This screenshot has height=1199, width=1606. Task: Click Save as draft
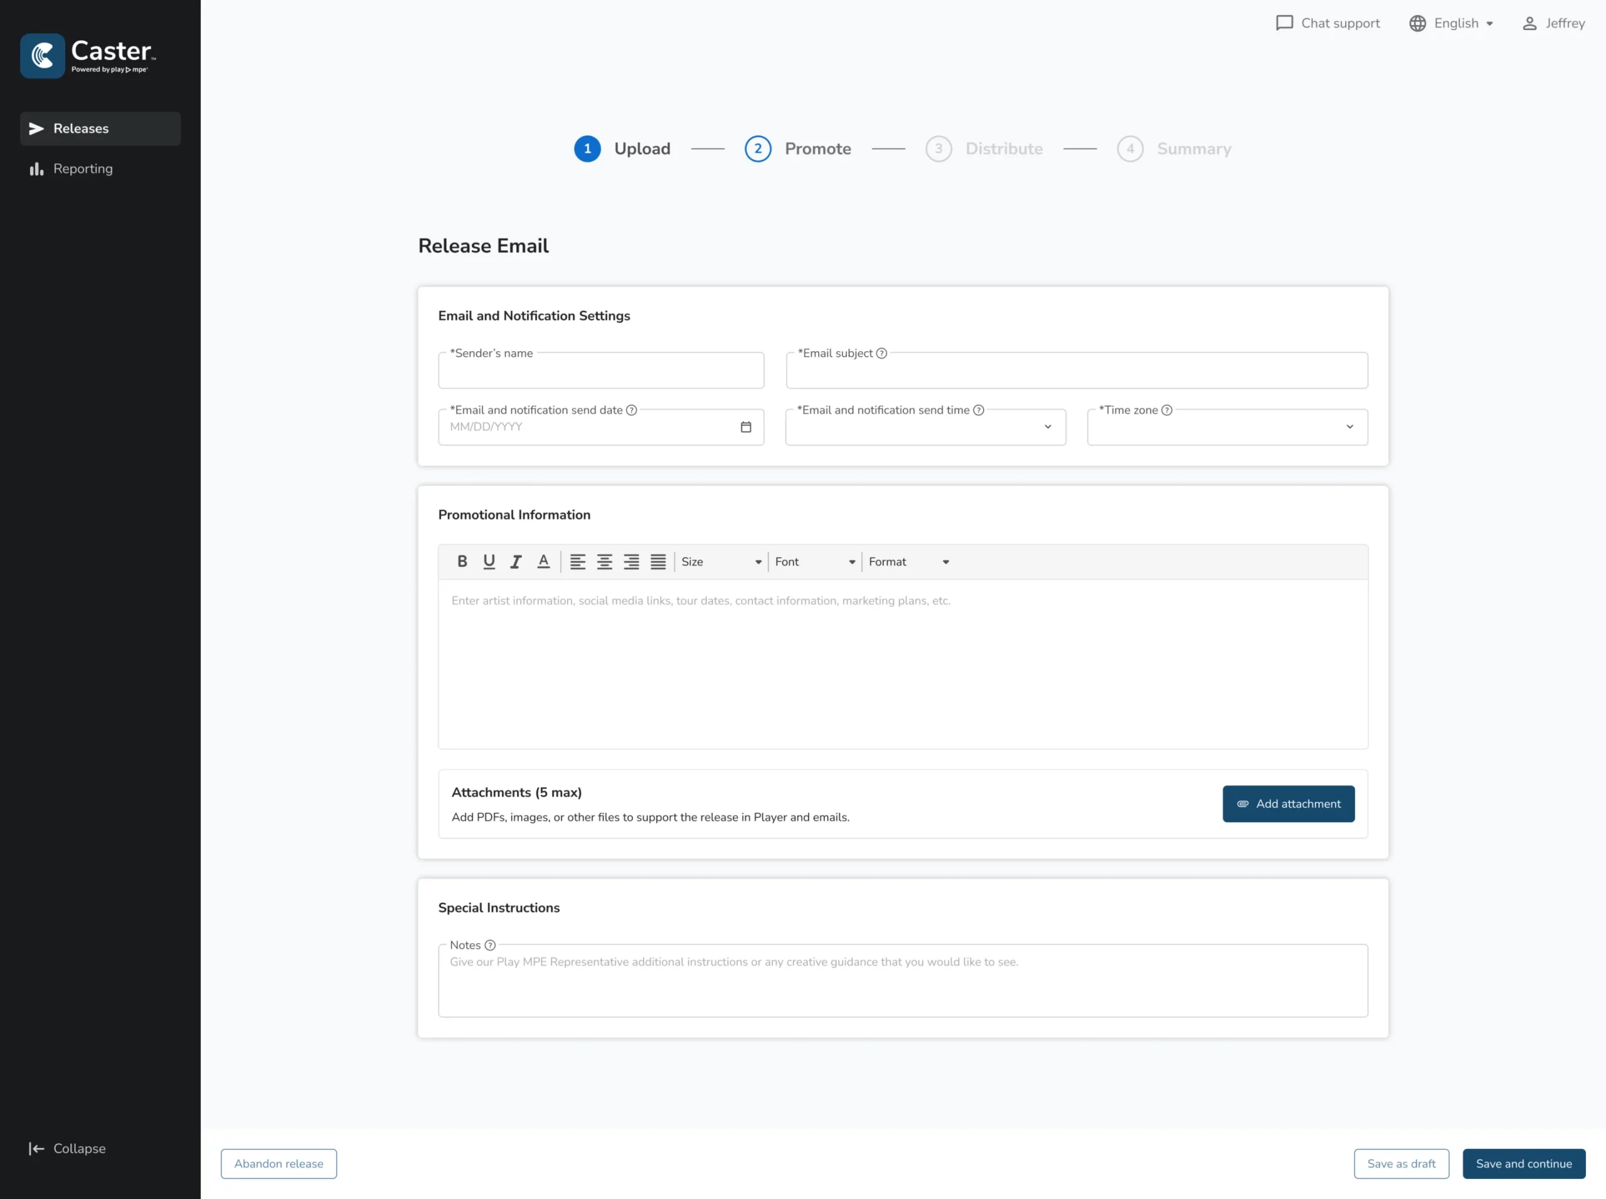pyautogui.click(x=1400, y=1163)
